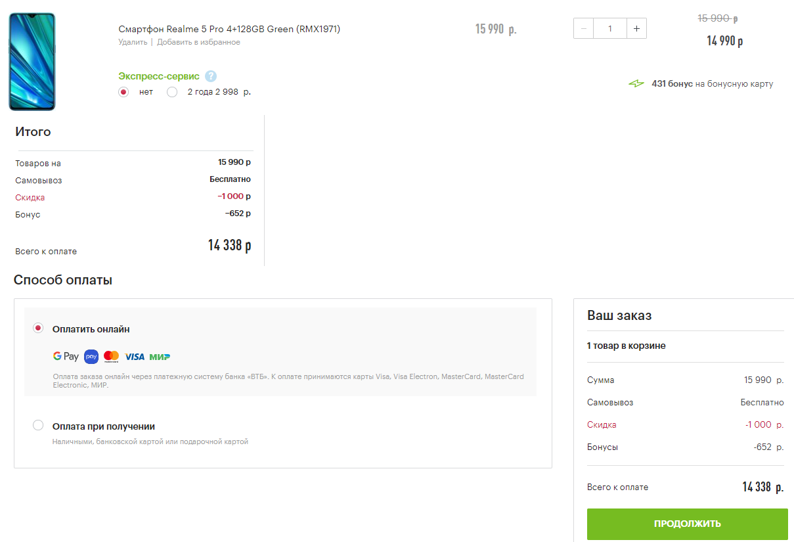
Task: Click the discounted price 14 990 р
Action: click(x=725, y=41)
